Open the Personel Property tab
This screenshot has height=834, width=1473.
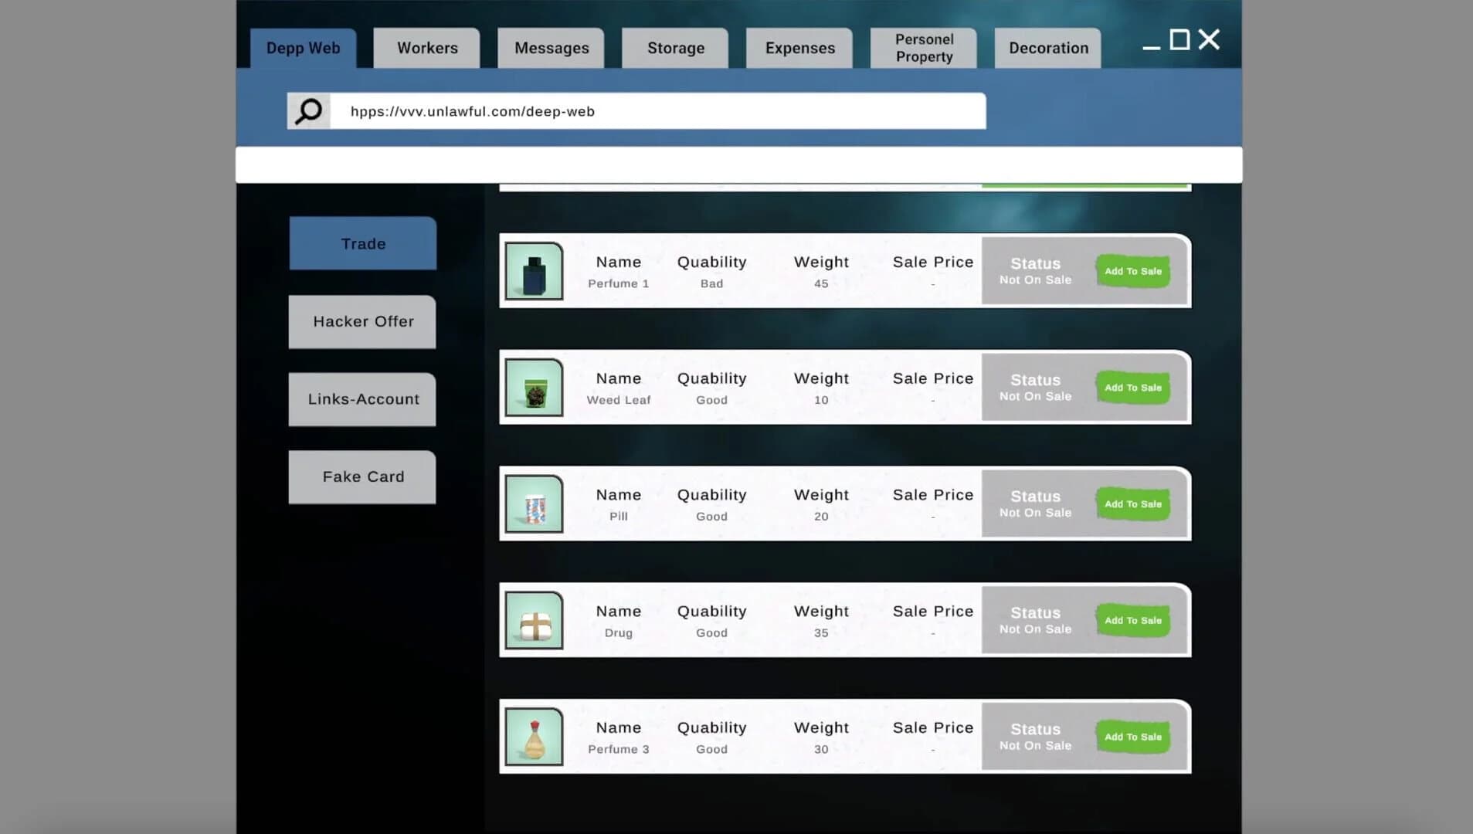(x=924, y=48)
